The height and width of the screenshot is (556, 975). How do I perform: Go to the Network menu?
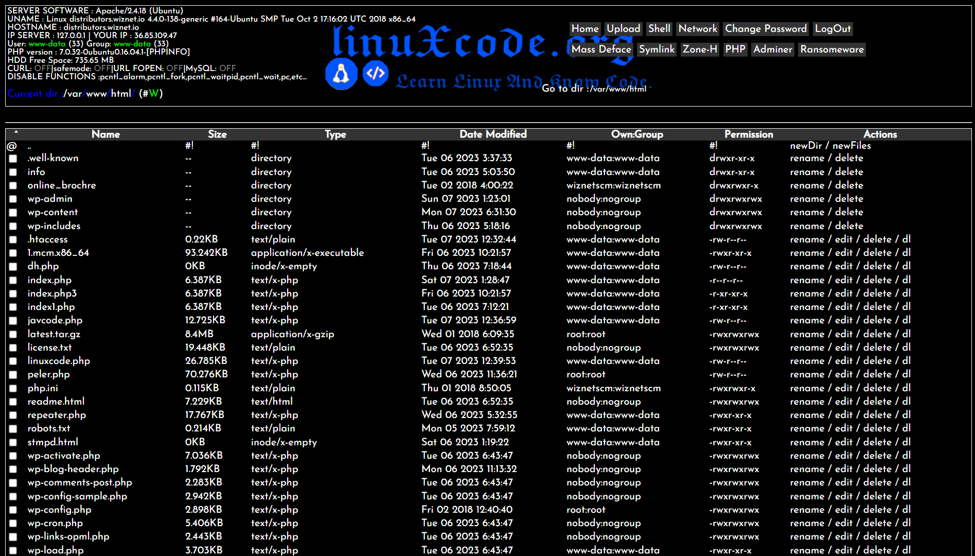698,29
